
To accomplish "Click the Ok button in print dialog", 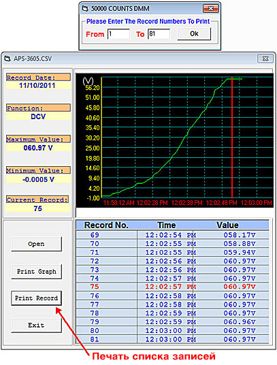I will 194,34.
